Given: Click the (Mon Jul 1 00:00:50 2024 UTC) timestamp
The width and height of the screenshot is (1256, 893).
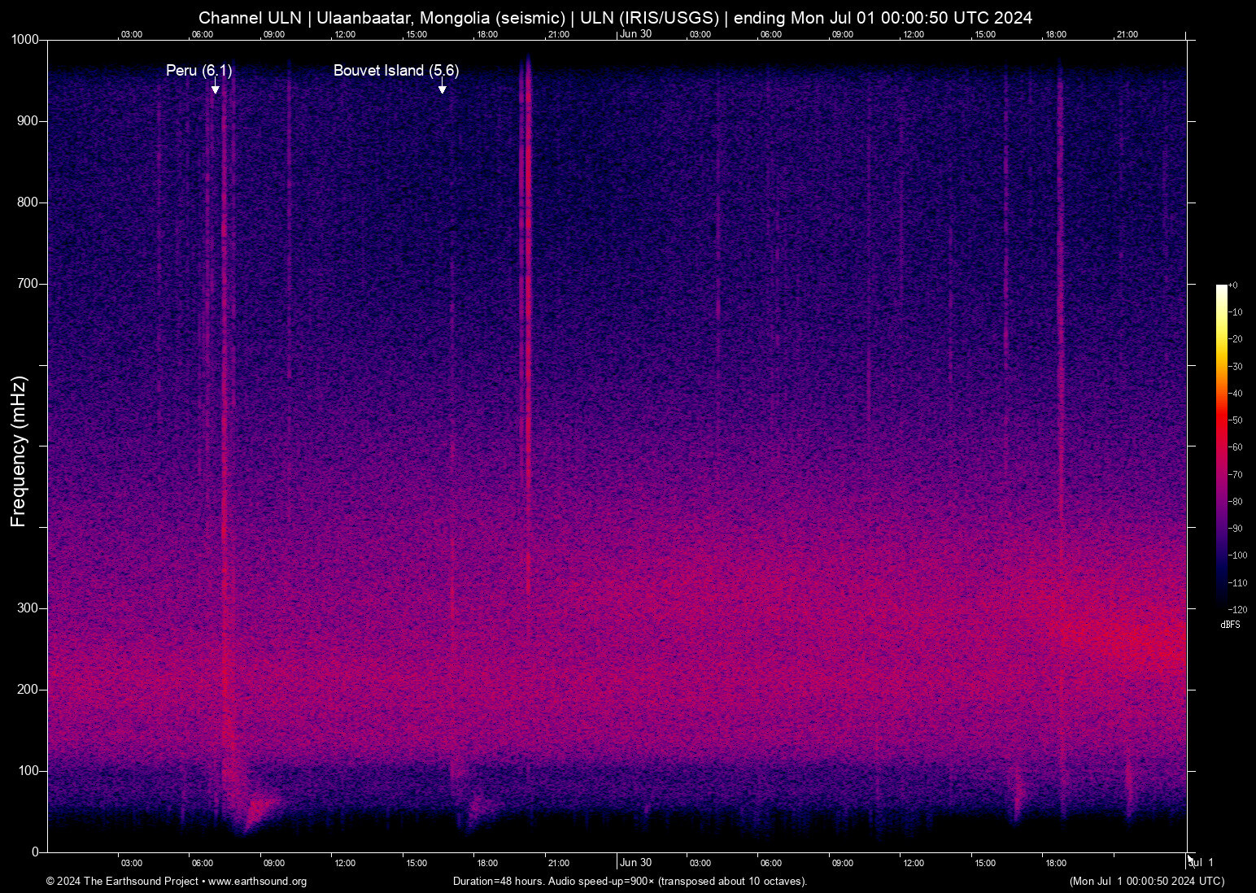Looking at the screenshot, I should [x=1147, y=882].
